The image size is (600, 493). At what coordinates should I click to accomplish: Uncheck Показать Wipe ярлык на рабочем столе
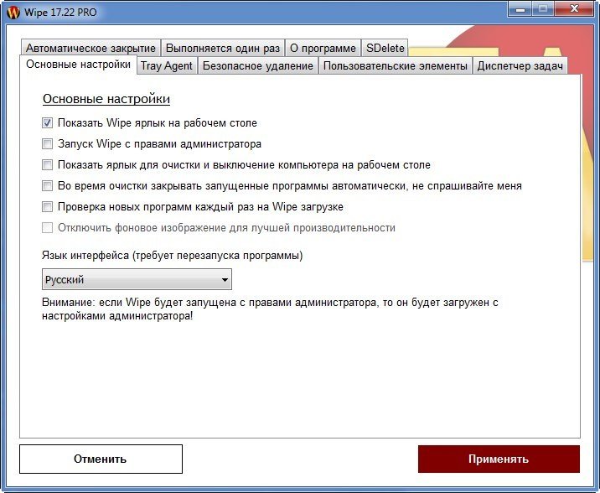click(x=47, y=123)
